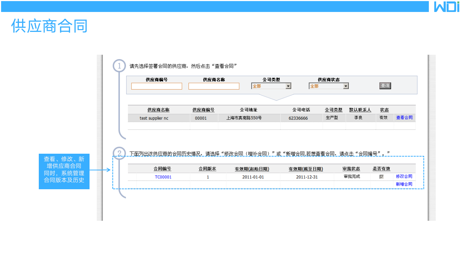Click the 查询 search button
The width and height of the screenshot is (464, 261).
click(x=385, y=86)
